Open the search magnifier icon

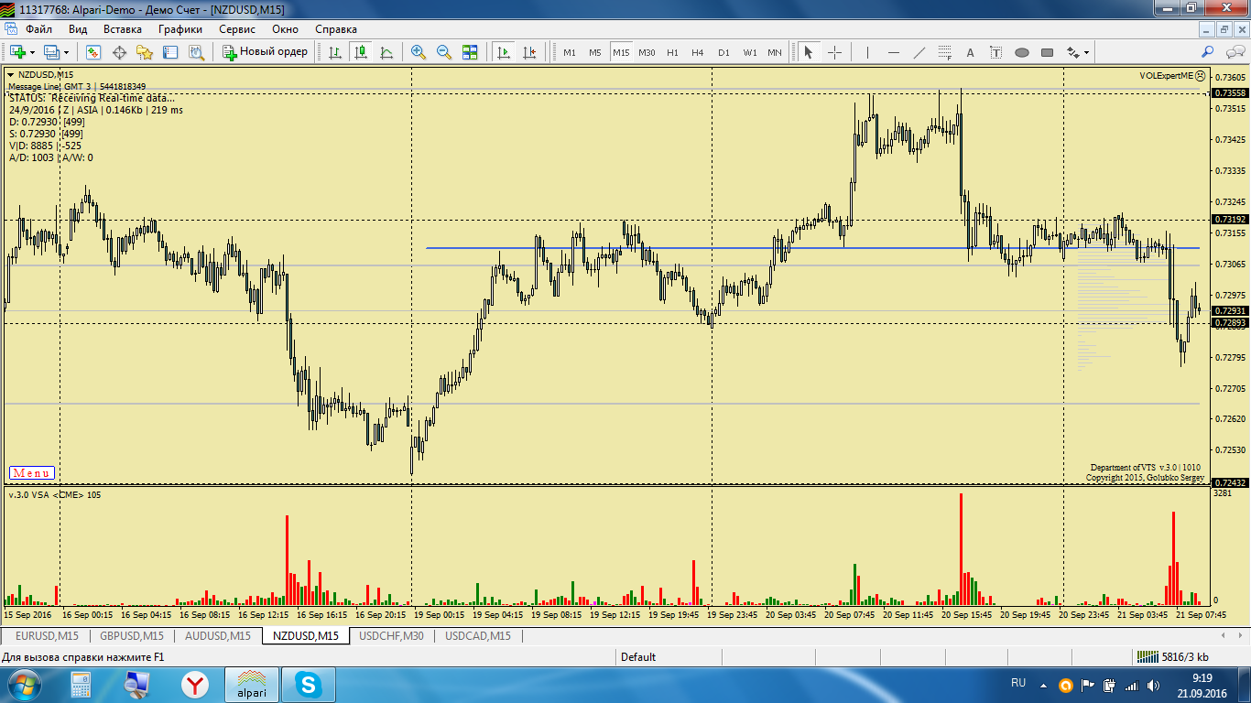coord(1208,52)
